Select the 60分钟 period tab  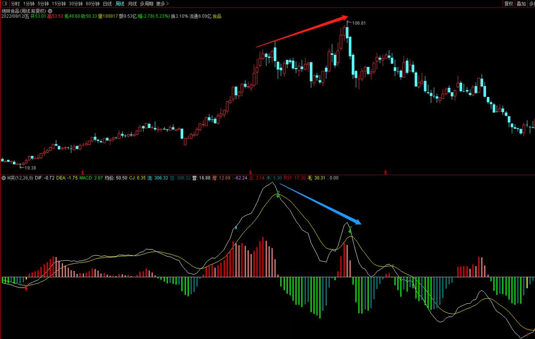[x=93, y=4]
